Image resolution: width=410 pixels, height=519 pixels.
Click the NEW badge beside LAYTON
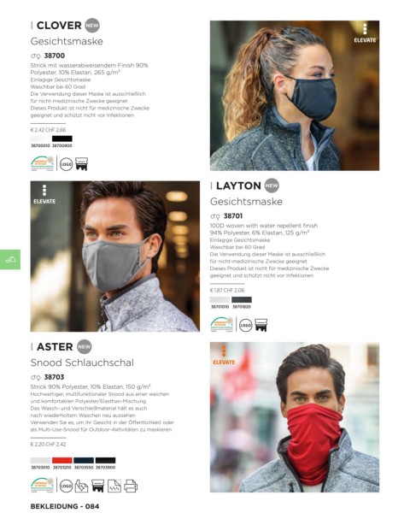[272, 186]
